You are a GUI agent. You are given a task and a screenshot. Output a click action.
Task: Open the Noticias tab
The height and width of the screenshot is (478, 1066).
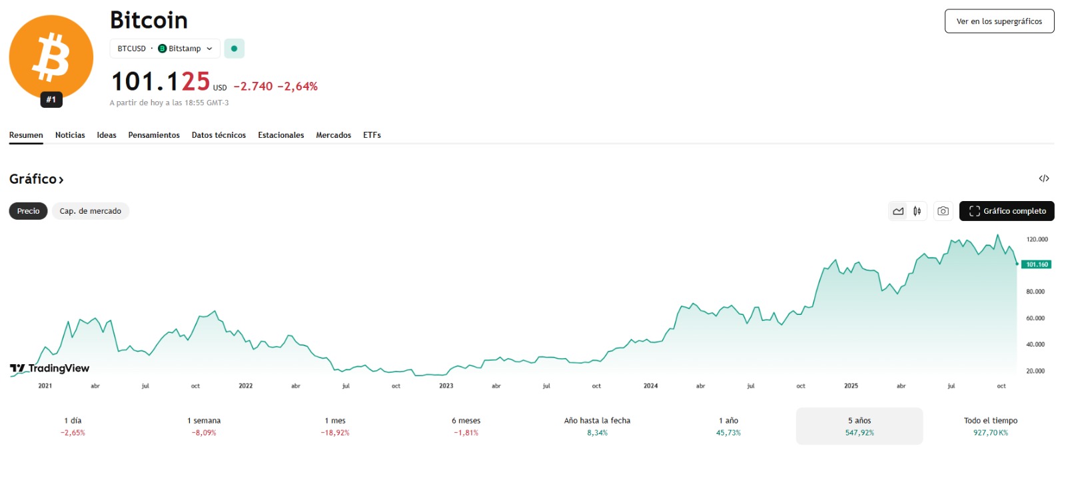[x=70, y=135]
